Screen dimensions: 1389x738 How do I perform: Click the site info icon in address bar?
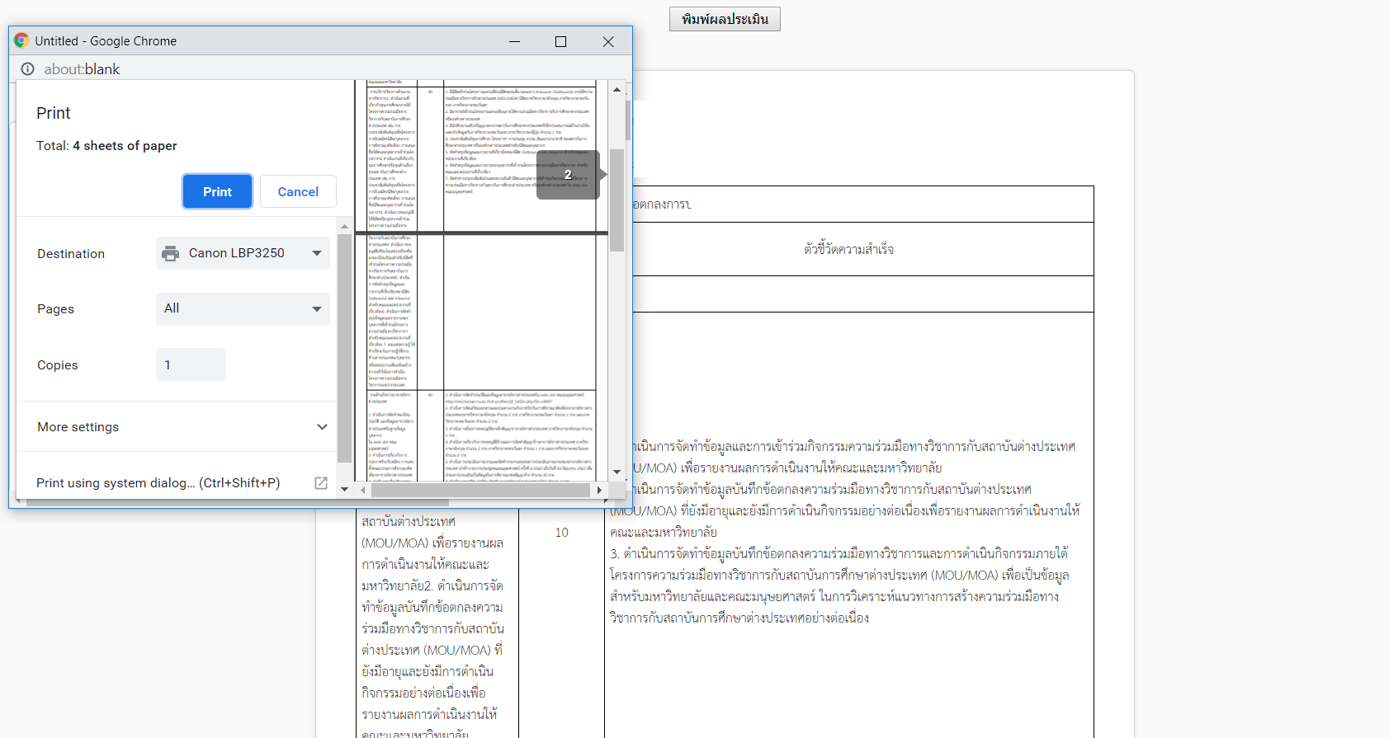(27, 69)
